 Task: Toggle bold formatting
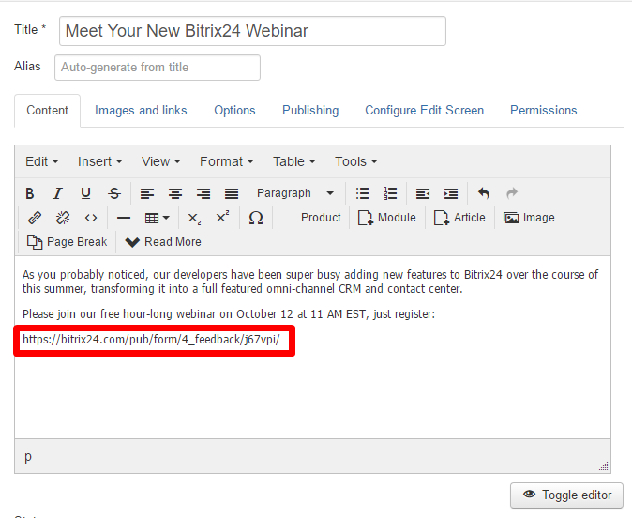29,193
